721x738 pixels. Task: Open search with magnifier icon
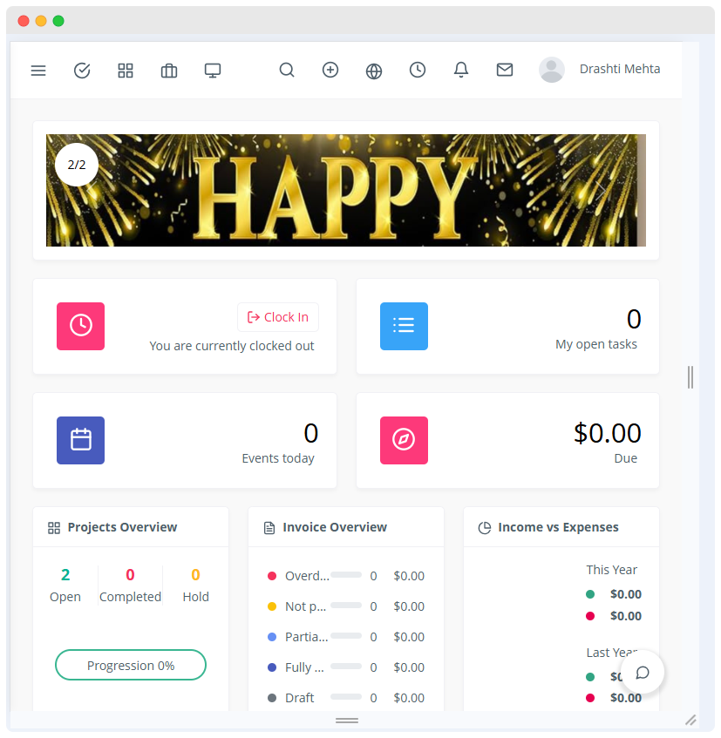[287, 70]
